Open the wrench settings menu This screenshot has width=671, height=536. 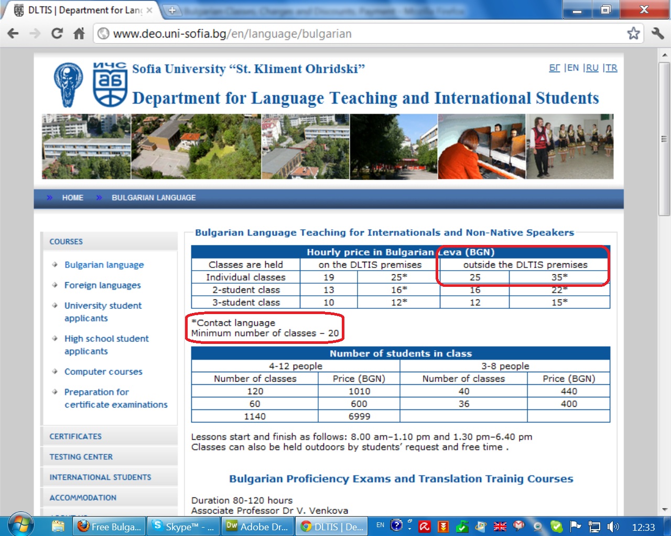(x=657, y=34)
